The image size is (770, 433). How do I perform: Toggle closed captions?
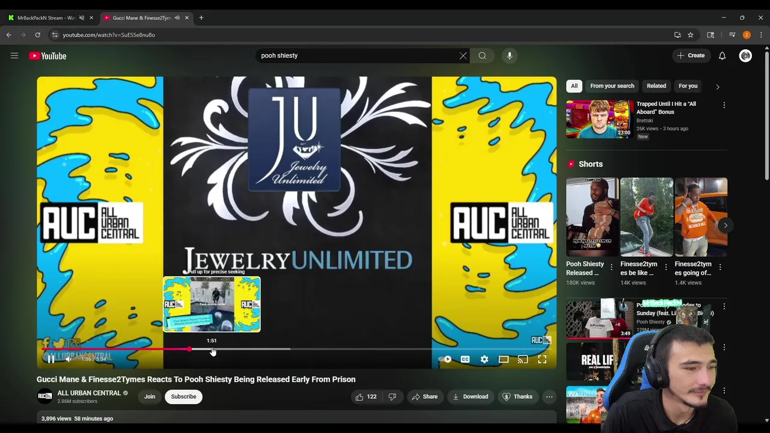tap(465, 359)
